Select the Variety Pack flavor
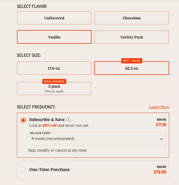Image resolution: width=179 pixels, height=185 pixels. [132, 37]
